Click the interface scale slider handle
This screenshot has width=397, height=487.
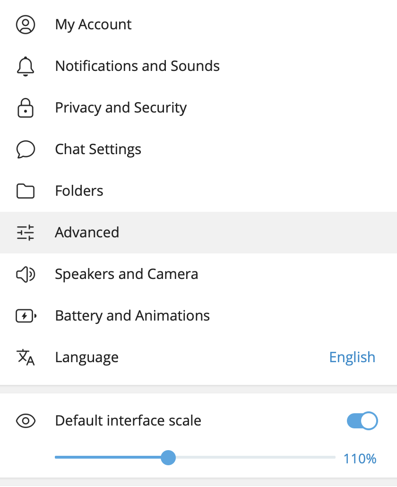[x=168, y=458]
